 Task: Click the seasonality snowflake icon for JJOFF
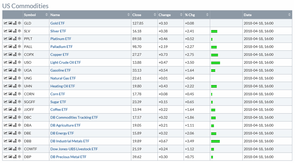19,110
